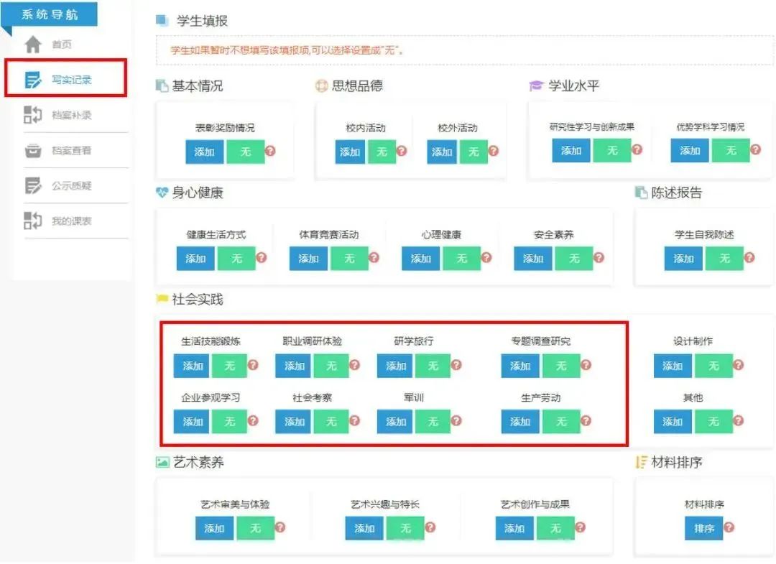
Task: Set 研学旅行 to 无
Action: (x=433, y=366)
